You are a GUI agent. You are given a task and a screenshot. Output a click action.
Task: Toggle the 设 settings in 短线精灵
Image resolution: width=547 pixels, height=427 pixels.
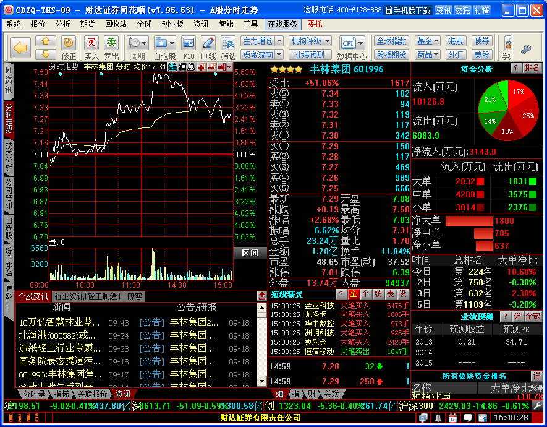click(402, 294)
